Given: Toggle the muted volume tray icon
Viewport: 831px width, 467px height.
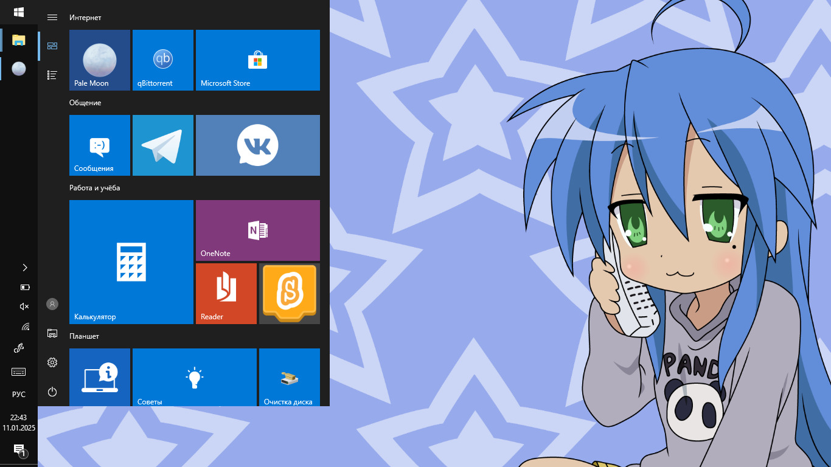Looking at the screenshot, I should point(24,306).
